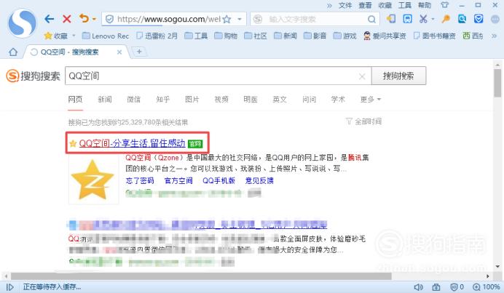This screenshot has width=504, height=293.
Task: Click the orange toolbar icon left of save icon
Action: 391,19
